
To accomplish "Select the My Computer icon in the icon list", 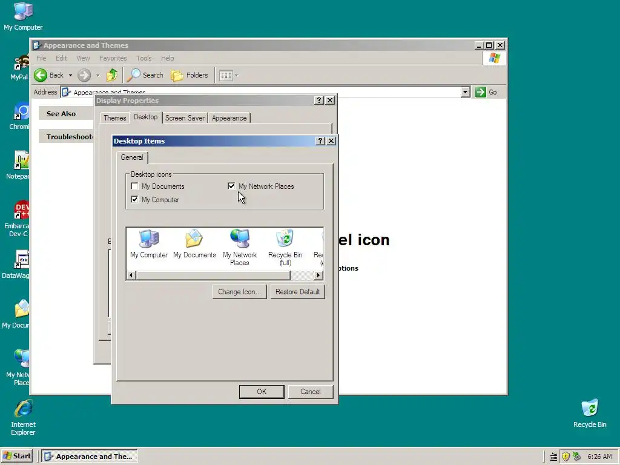I will point(149,245).
